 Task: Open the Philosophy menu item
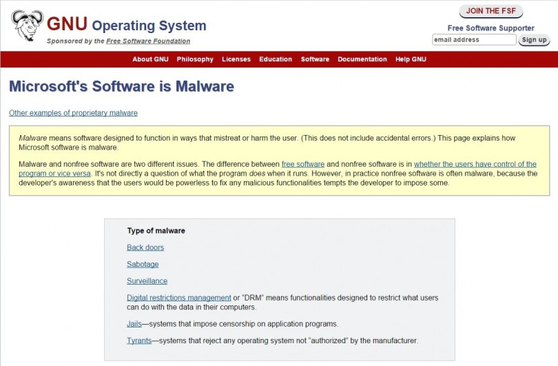195,59
